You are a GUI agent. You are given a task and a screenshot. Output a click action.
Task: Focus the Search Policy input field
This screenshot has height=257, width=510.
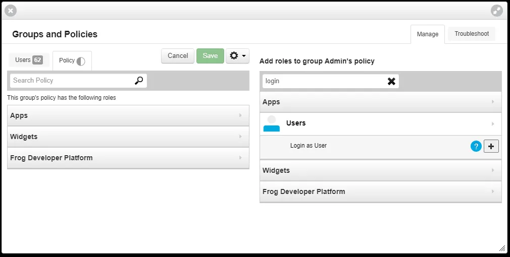[72, 81]
